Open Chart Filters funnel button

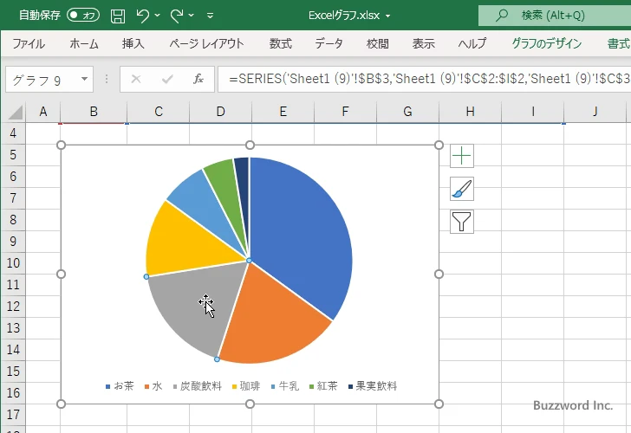(462, 222)
